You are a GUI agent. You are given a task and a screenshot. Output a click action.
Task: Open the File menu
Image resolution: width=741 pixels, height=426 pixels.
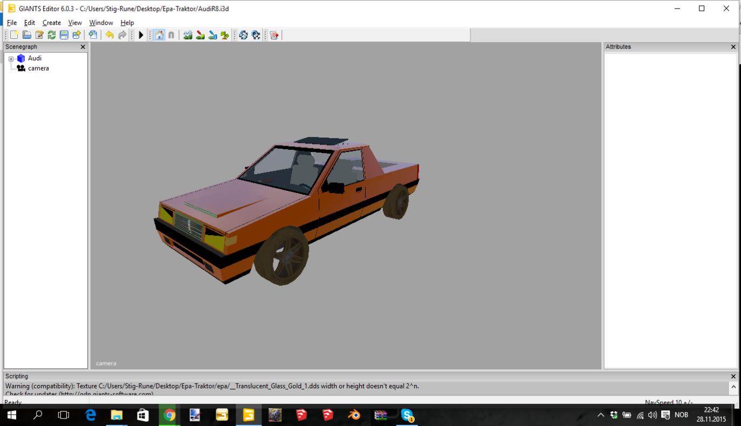point(11,23)
